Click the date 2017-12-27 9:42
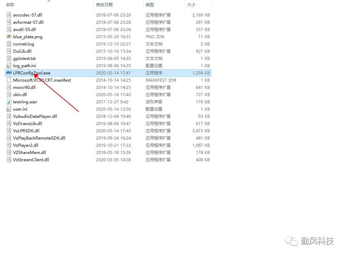The height and width of the screenshot is (256, 345). click(x=112, y=102)
